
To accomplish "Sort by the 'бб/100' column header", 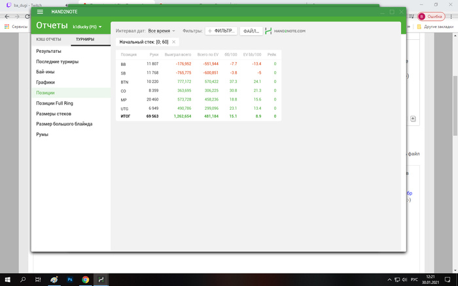I will [x=231, y=54].
